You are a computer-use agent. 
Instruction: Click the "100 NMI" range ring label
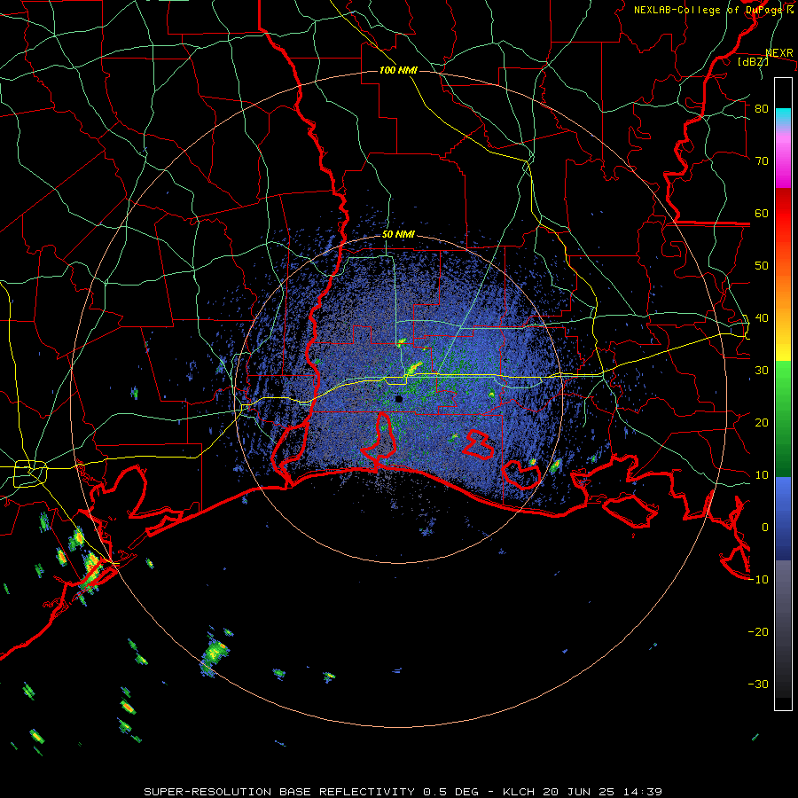(x=398, y=70)
